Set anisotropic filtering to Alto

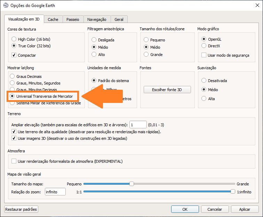point(94,55)
